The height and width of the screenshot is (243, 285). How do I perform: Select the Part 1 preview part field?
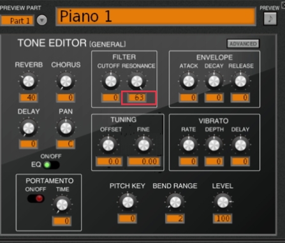pyautogui.click(x=17, y=20)
